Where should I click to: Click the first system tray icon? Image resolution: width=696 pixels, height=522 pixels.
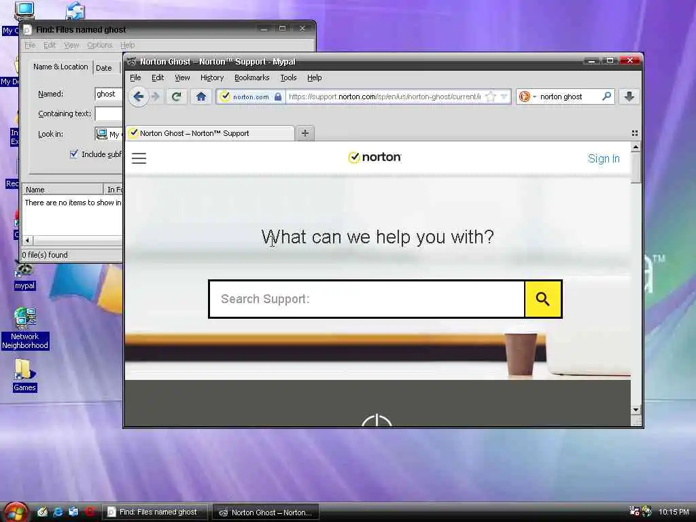pyautogui.click(x=634, y=511)
